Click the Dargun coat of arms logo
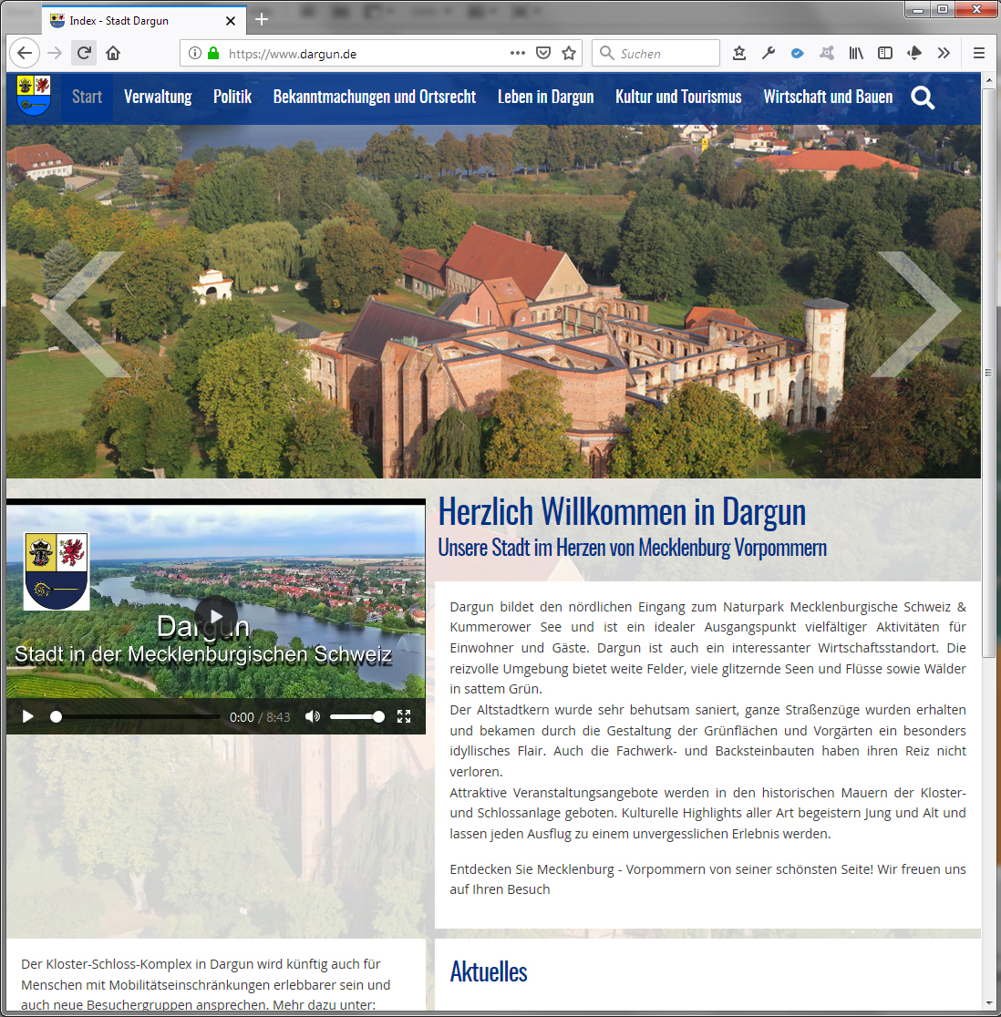Screen dimensions: 1001x1017 (x=34, y=96)
